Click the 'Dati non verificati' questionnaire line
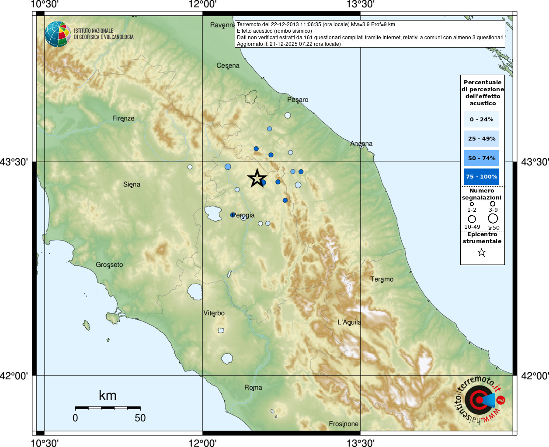 pos(371,38)
